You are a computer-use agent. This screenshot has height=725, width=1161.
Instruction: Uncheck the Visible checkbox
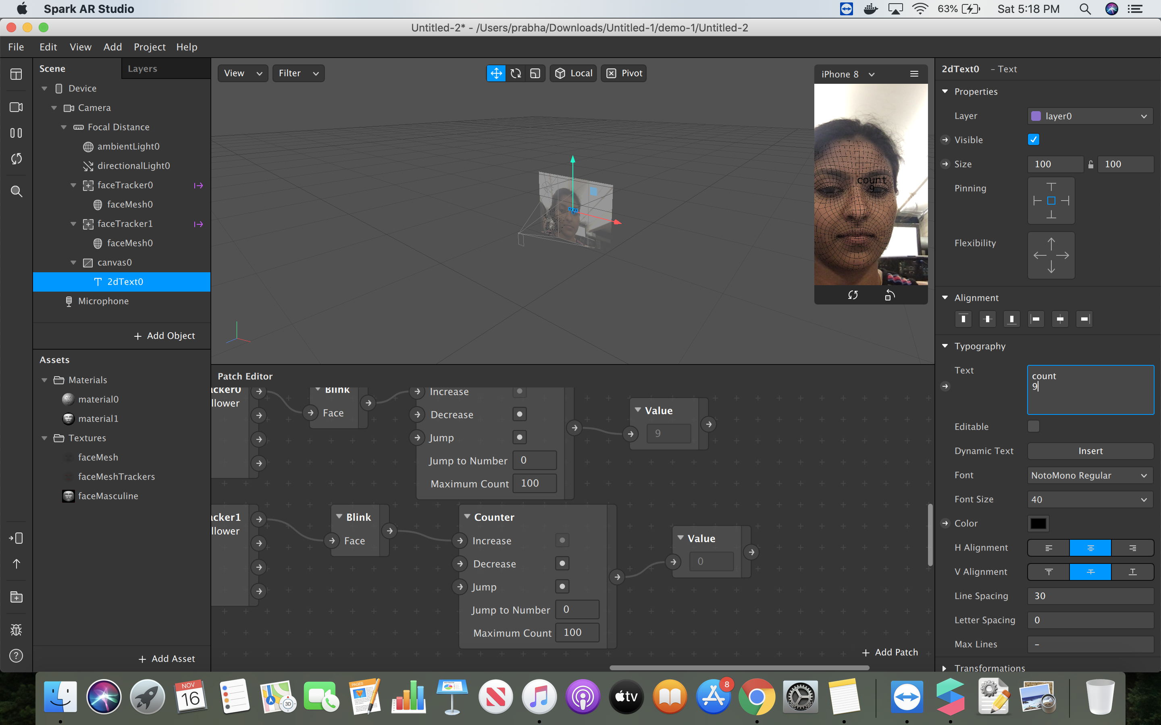coord(1033,139)
